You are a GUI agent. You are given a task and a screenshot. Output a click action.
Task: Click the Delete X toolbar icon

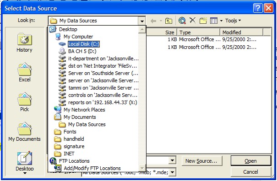tap(192, 21)
